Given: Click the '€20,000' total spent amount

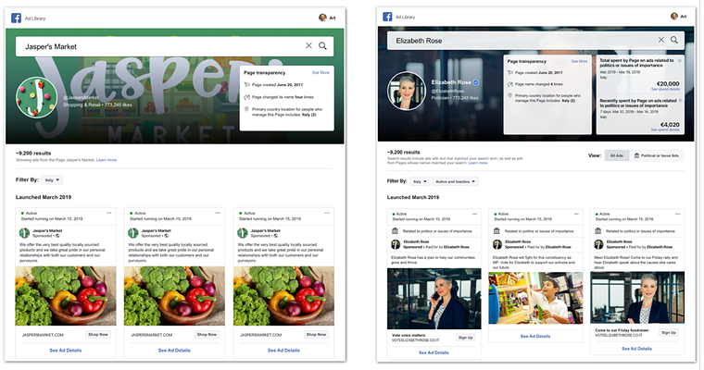Looking at the screenshot, I should 668,84.
